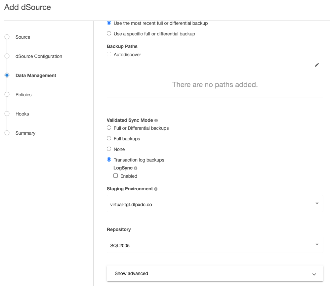Expand the Show advanced section
This screenshot has width=330, height=286.
(x=215, y=274)
